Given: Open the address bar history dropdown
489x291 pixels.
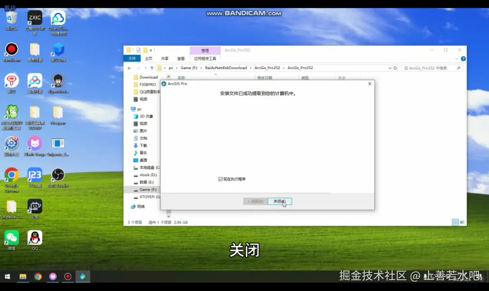Looking at the screenshot, I should pyautogui.click(x=390, y=67).
